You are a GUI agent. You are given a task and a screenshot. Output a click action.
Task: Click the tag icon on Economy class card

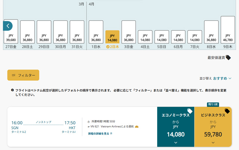click(x=190, y=111)
